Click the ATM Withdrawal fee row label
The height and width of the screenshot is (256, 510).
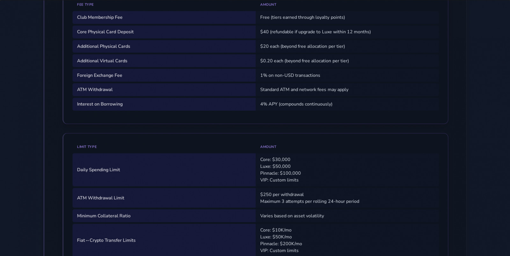pyautogui.click(x=95, y=90)
